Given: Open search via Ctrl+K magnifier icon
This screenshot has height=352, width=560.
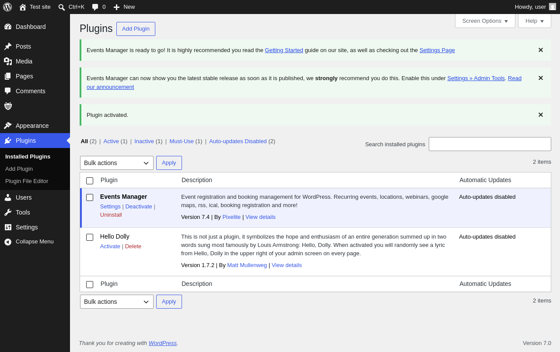Looking at the screenshot, I should pos(62,7).
